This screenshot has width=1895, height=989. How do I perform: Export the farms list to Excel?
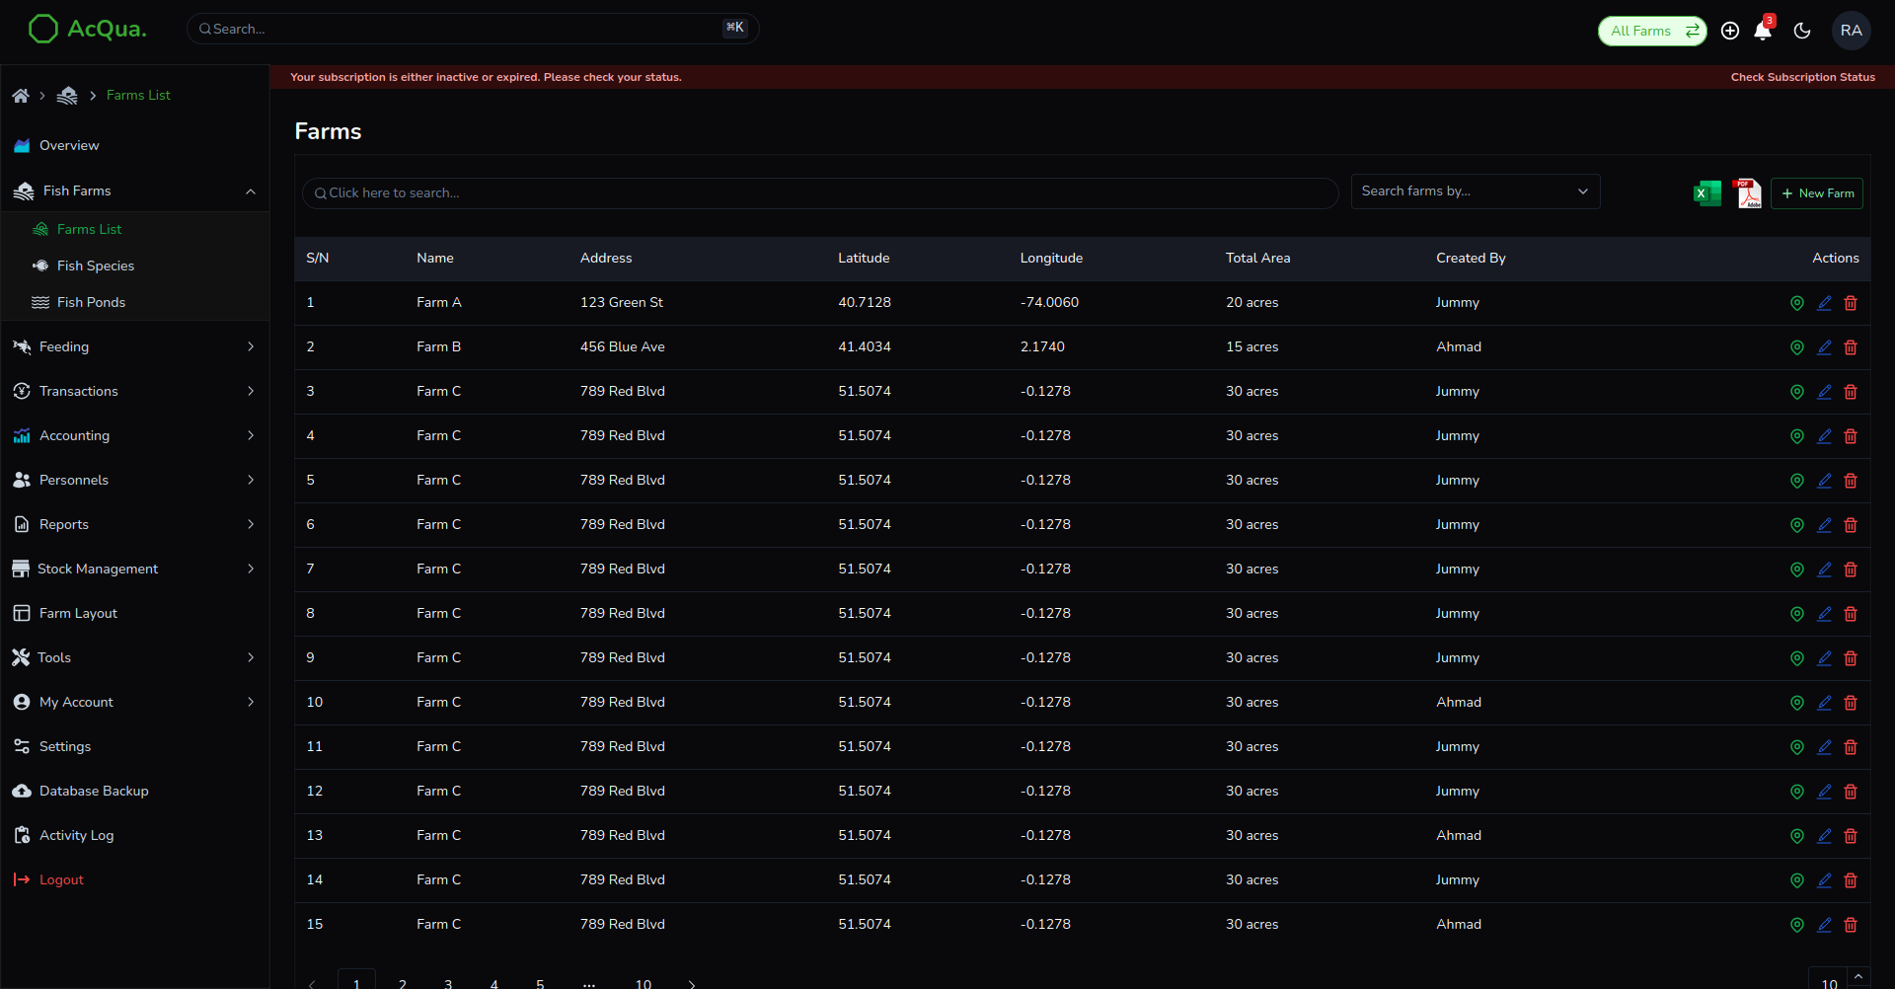pyautogui.click(x=1706, y=192)
